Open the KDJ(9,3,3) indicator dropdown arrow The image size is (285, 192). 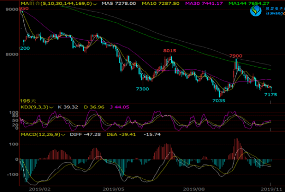click(51, 107)
